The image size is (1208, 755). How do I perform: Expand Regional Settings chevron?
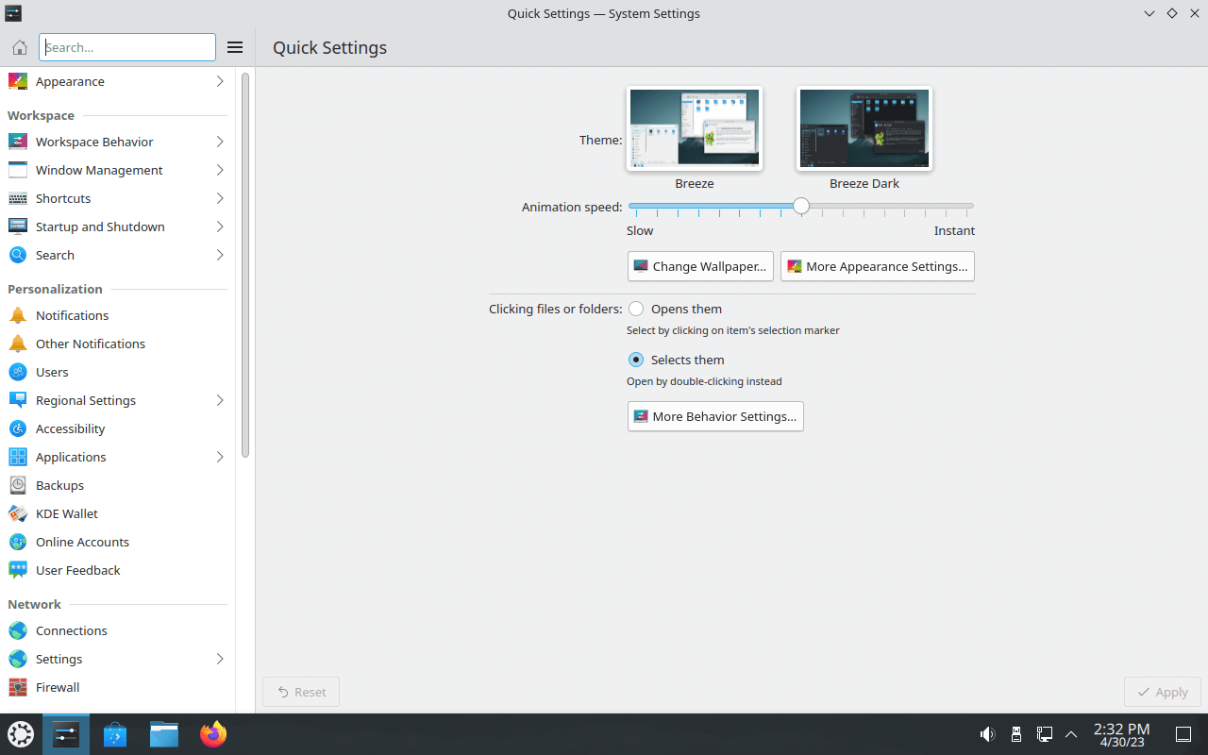point(220,400)
